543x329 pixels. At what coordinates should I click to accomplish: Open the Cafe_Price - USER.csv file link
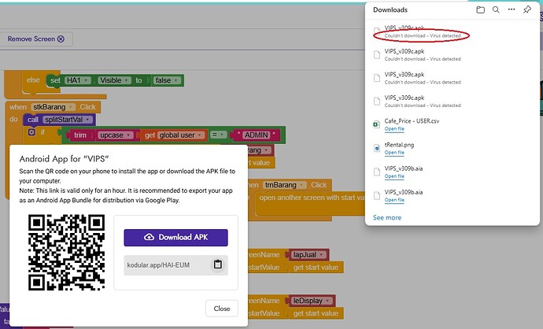pyautogui.click(x=394, y=129)
